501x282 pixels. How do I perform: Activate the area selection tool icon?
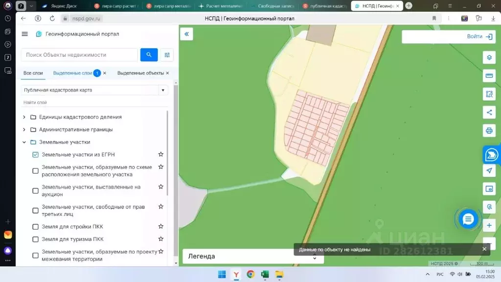pyautogui.click(x=489, y=94)
